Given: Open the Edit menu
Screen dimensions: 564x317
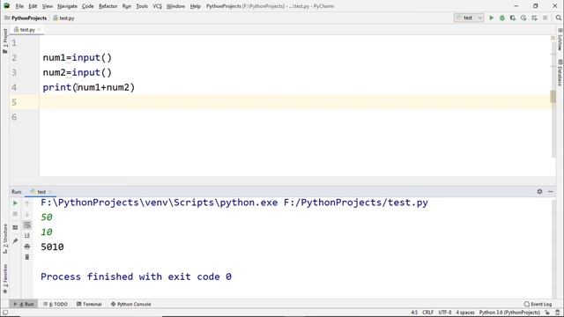Looking at the screenshot, I should click(x=33, y=6).
